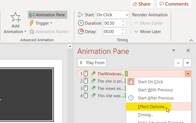Click the Animation Pane options arrow

coord(174,51)
